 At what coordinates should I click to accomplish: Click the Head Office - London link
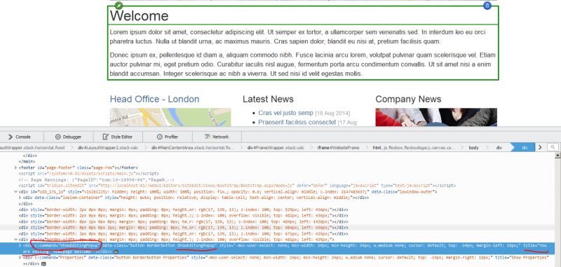[154, 99]
